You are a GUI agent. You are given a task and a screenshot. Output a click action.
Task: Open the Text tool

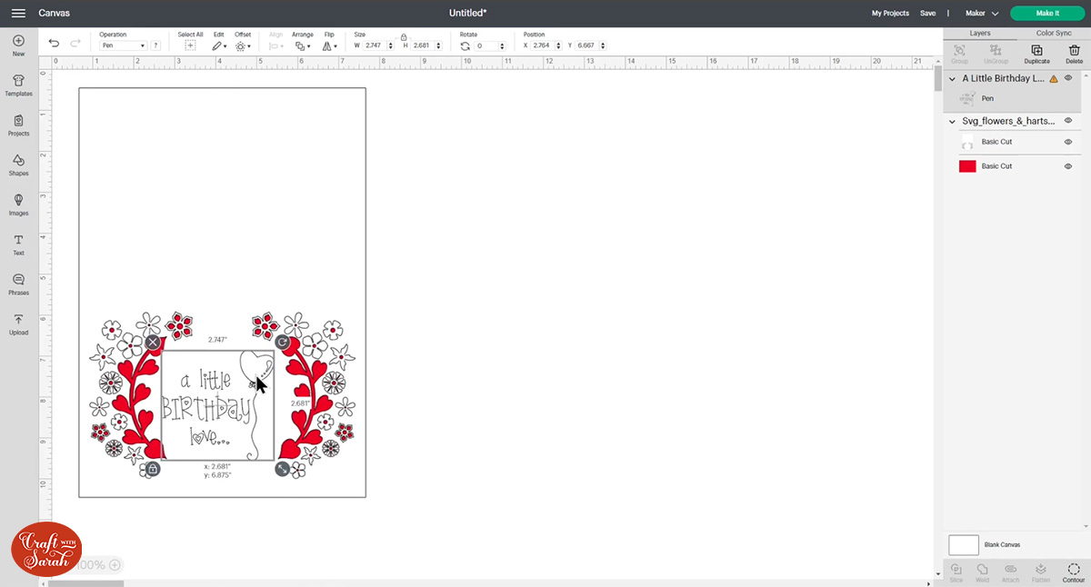pyautogui.click(x=18, y=245)
